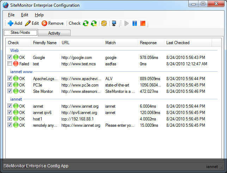Uncheck the Google site checkbox
Image resolution: width=227 pixels, height=173 pixels.
[10, 58]
